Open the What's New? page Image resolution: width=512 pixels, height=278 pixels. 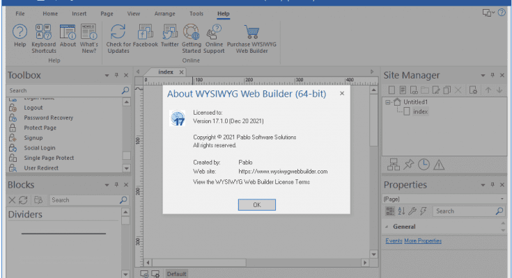coord(89,39)
